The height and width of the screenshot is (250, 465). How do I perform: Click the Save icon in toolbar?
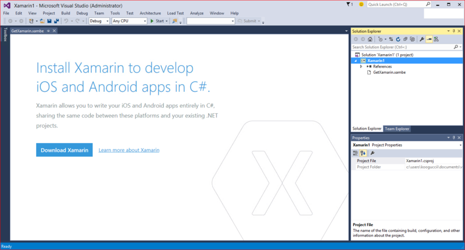(x=49, y=21)
